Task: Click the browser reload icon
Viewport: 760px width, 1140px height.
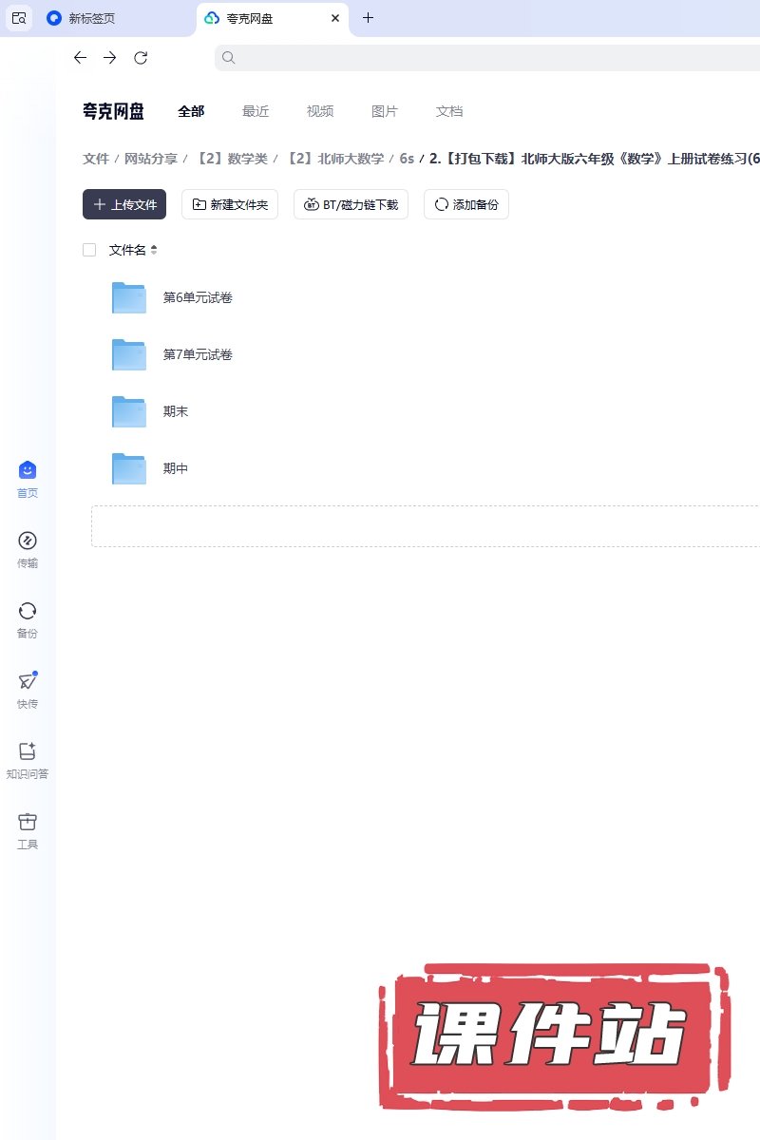Action: (x=141, y=58)
